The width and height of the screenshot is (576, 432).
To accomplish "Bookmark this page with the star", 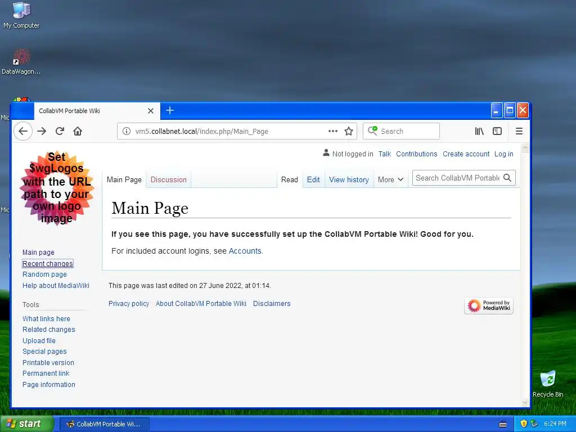I will (x=349, y=131).
